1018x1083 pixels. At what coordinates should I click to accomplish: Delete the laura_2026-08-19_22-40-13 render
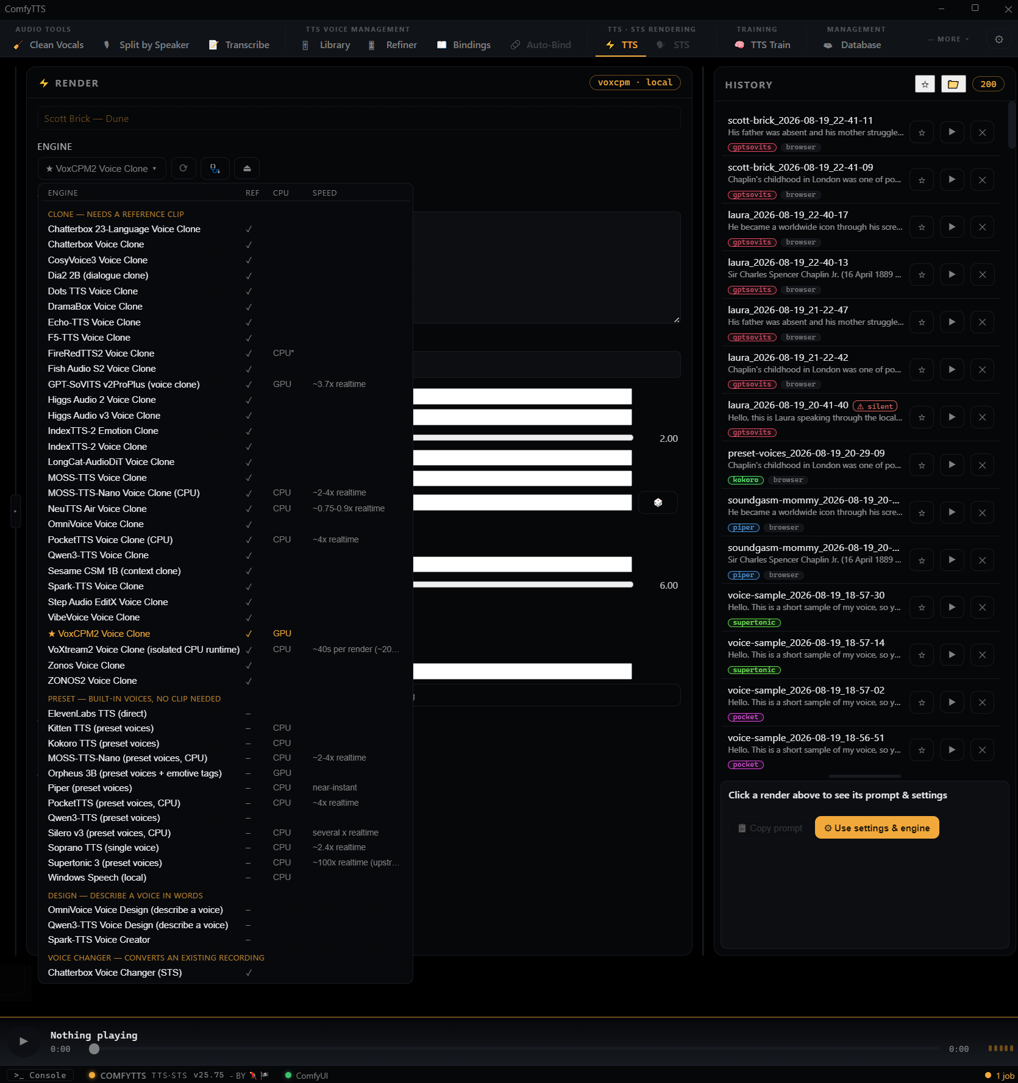(982, 275)
